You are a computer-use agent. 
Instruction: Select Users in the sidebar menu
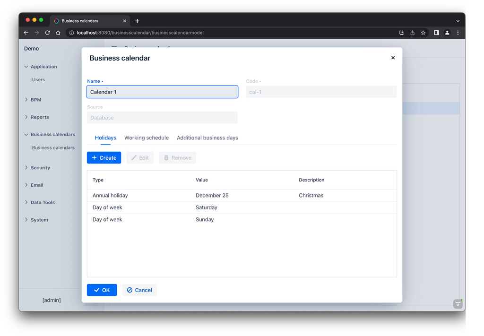point(38,79)
